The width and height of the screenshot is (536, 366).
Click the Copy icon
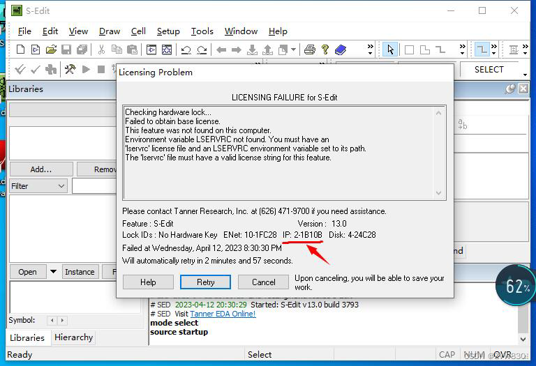[x=117, y=49]
